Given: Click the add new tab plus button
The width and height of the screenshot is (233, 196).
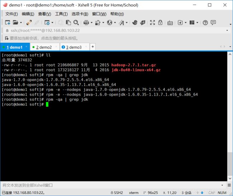Looking at the screenshot, I should pos(93,47).
